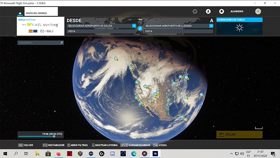
Task: Open Logitech G HUB from taskbar
Action: point(101,154)
